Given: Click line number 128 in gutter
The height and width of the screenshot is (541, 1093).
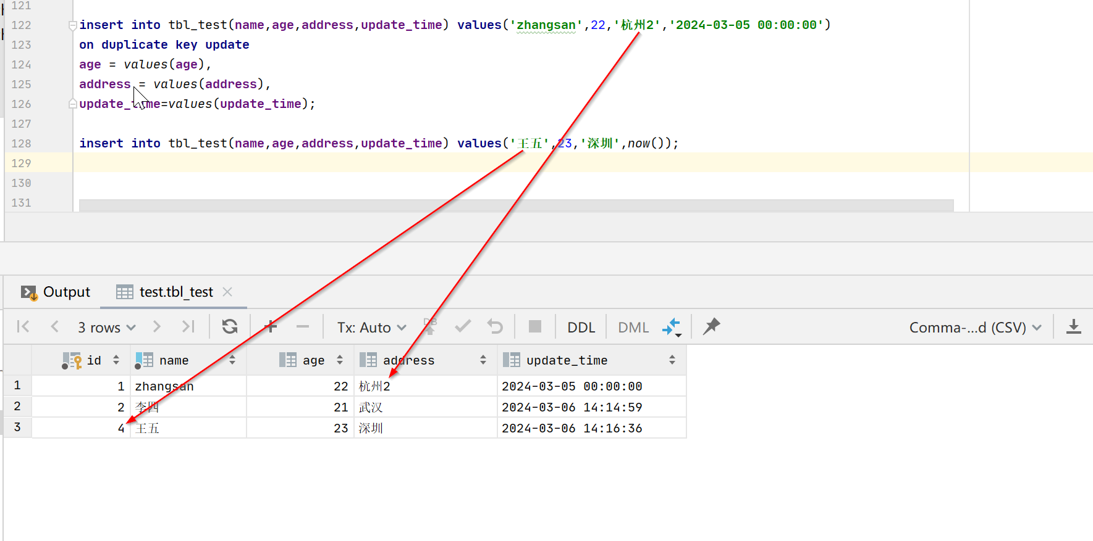Looking at the screenshot, I should (21, 144).
